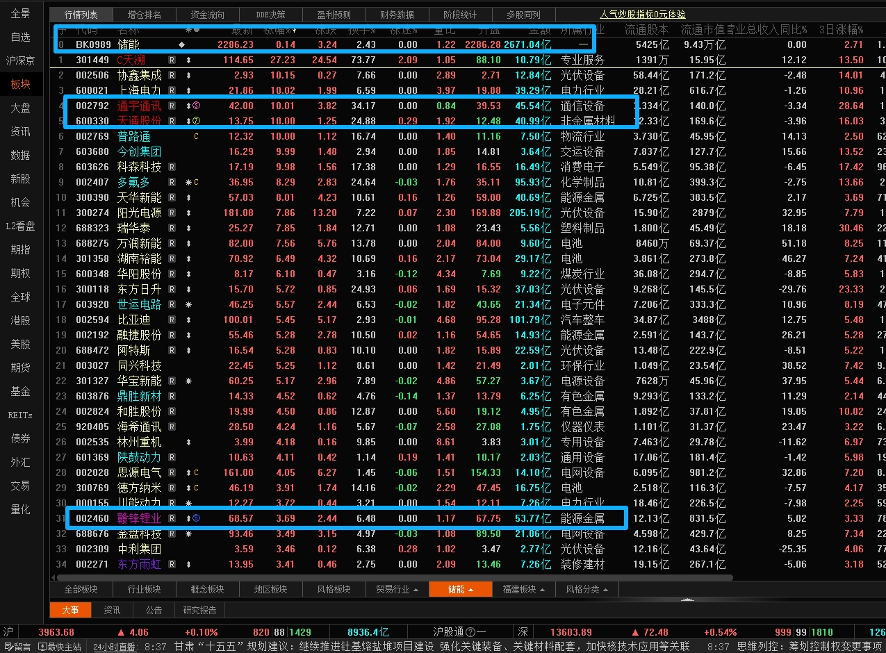Screen dimensions: 886x653
Task: Open 量化 in the left sidebar
Action: pos(20,509)
